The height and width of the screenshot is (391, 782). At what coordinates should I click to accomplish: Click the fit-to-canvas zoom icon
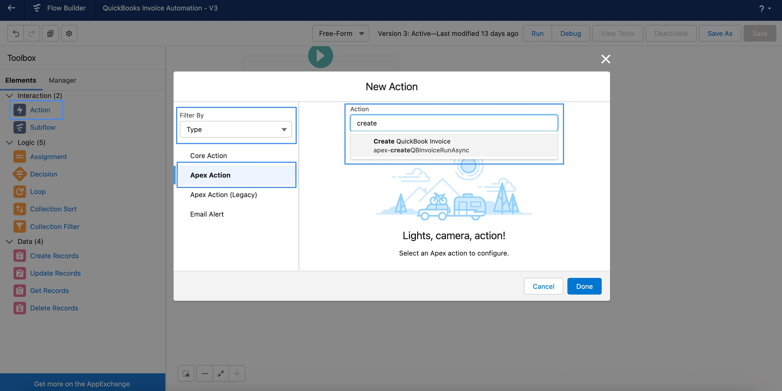221,373
